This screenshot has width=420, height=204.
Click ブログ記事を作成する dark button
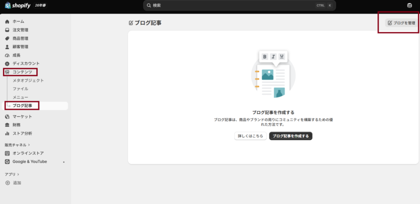click(291, 136)
